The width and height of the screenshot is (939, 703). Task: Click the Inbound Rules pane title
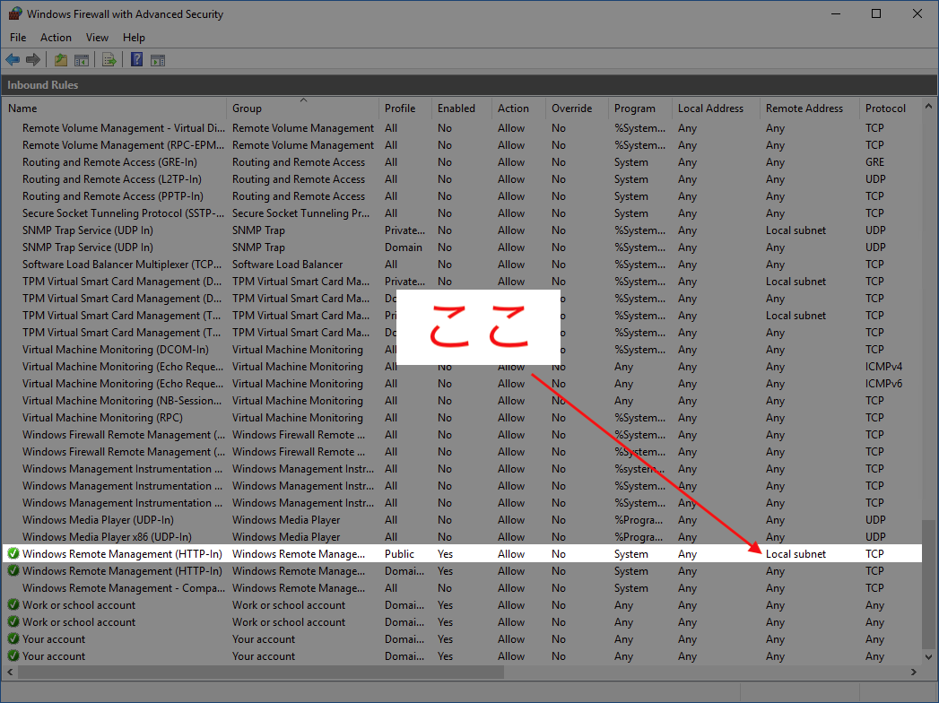click(x=42, y=85)
